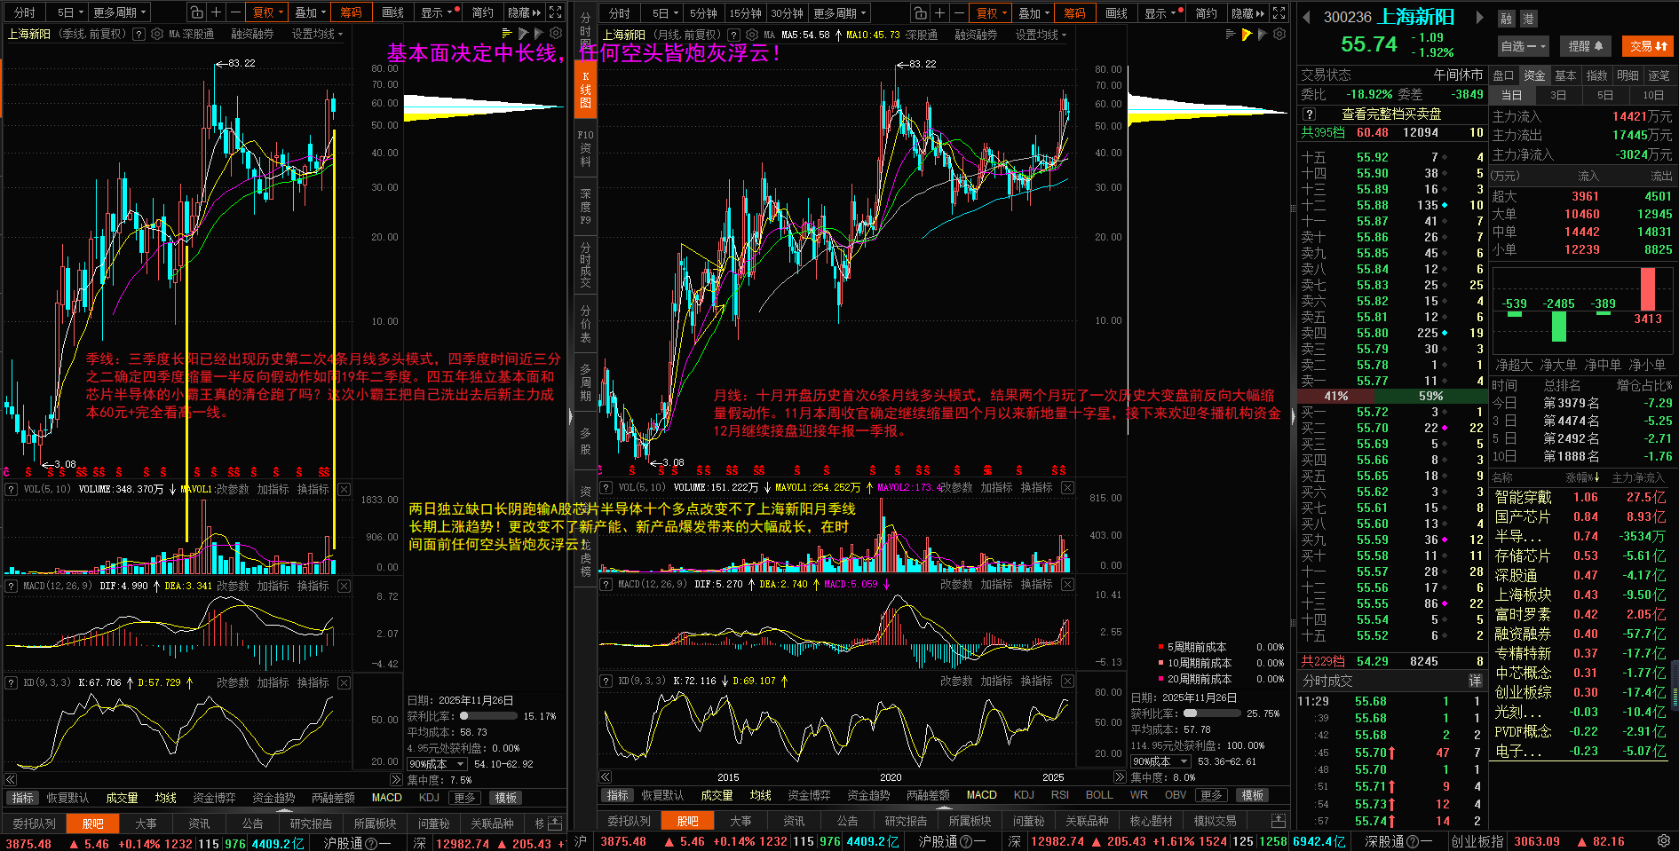Click the help icon beside 上海新阳 季线 title
Screen dimensions: 1679x851
(x=140, y=34)
